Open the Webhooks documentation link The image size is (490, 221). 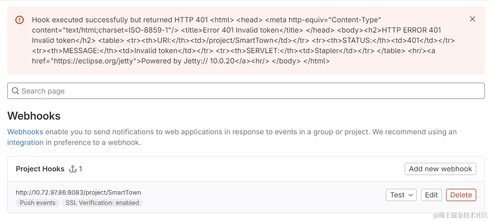click(25, 132)
